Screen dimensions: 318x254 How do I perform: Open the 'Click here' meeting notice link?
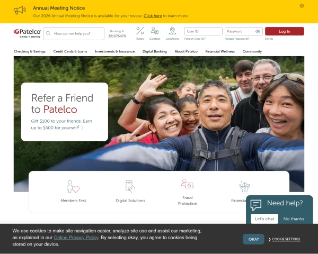pyautogui.click(x=153, y=16)
